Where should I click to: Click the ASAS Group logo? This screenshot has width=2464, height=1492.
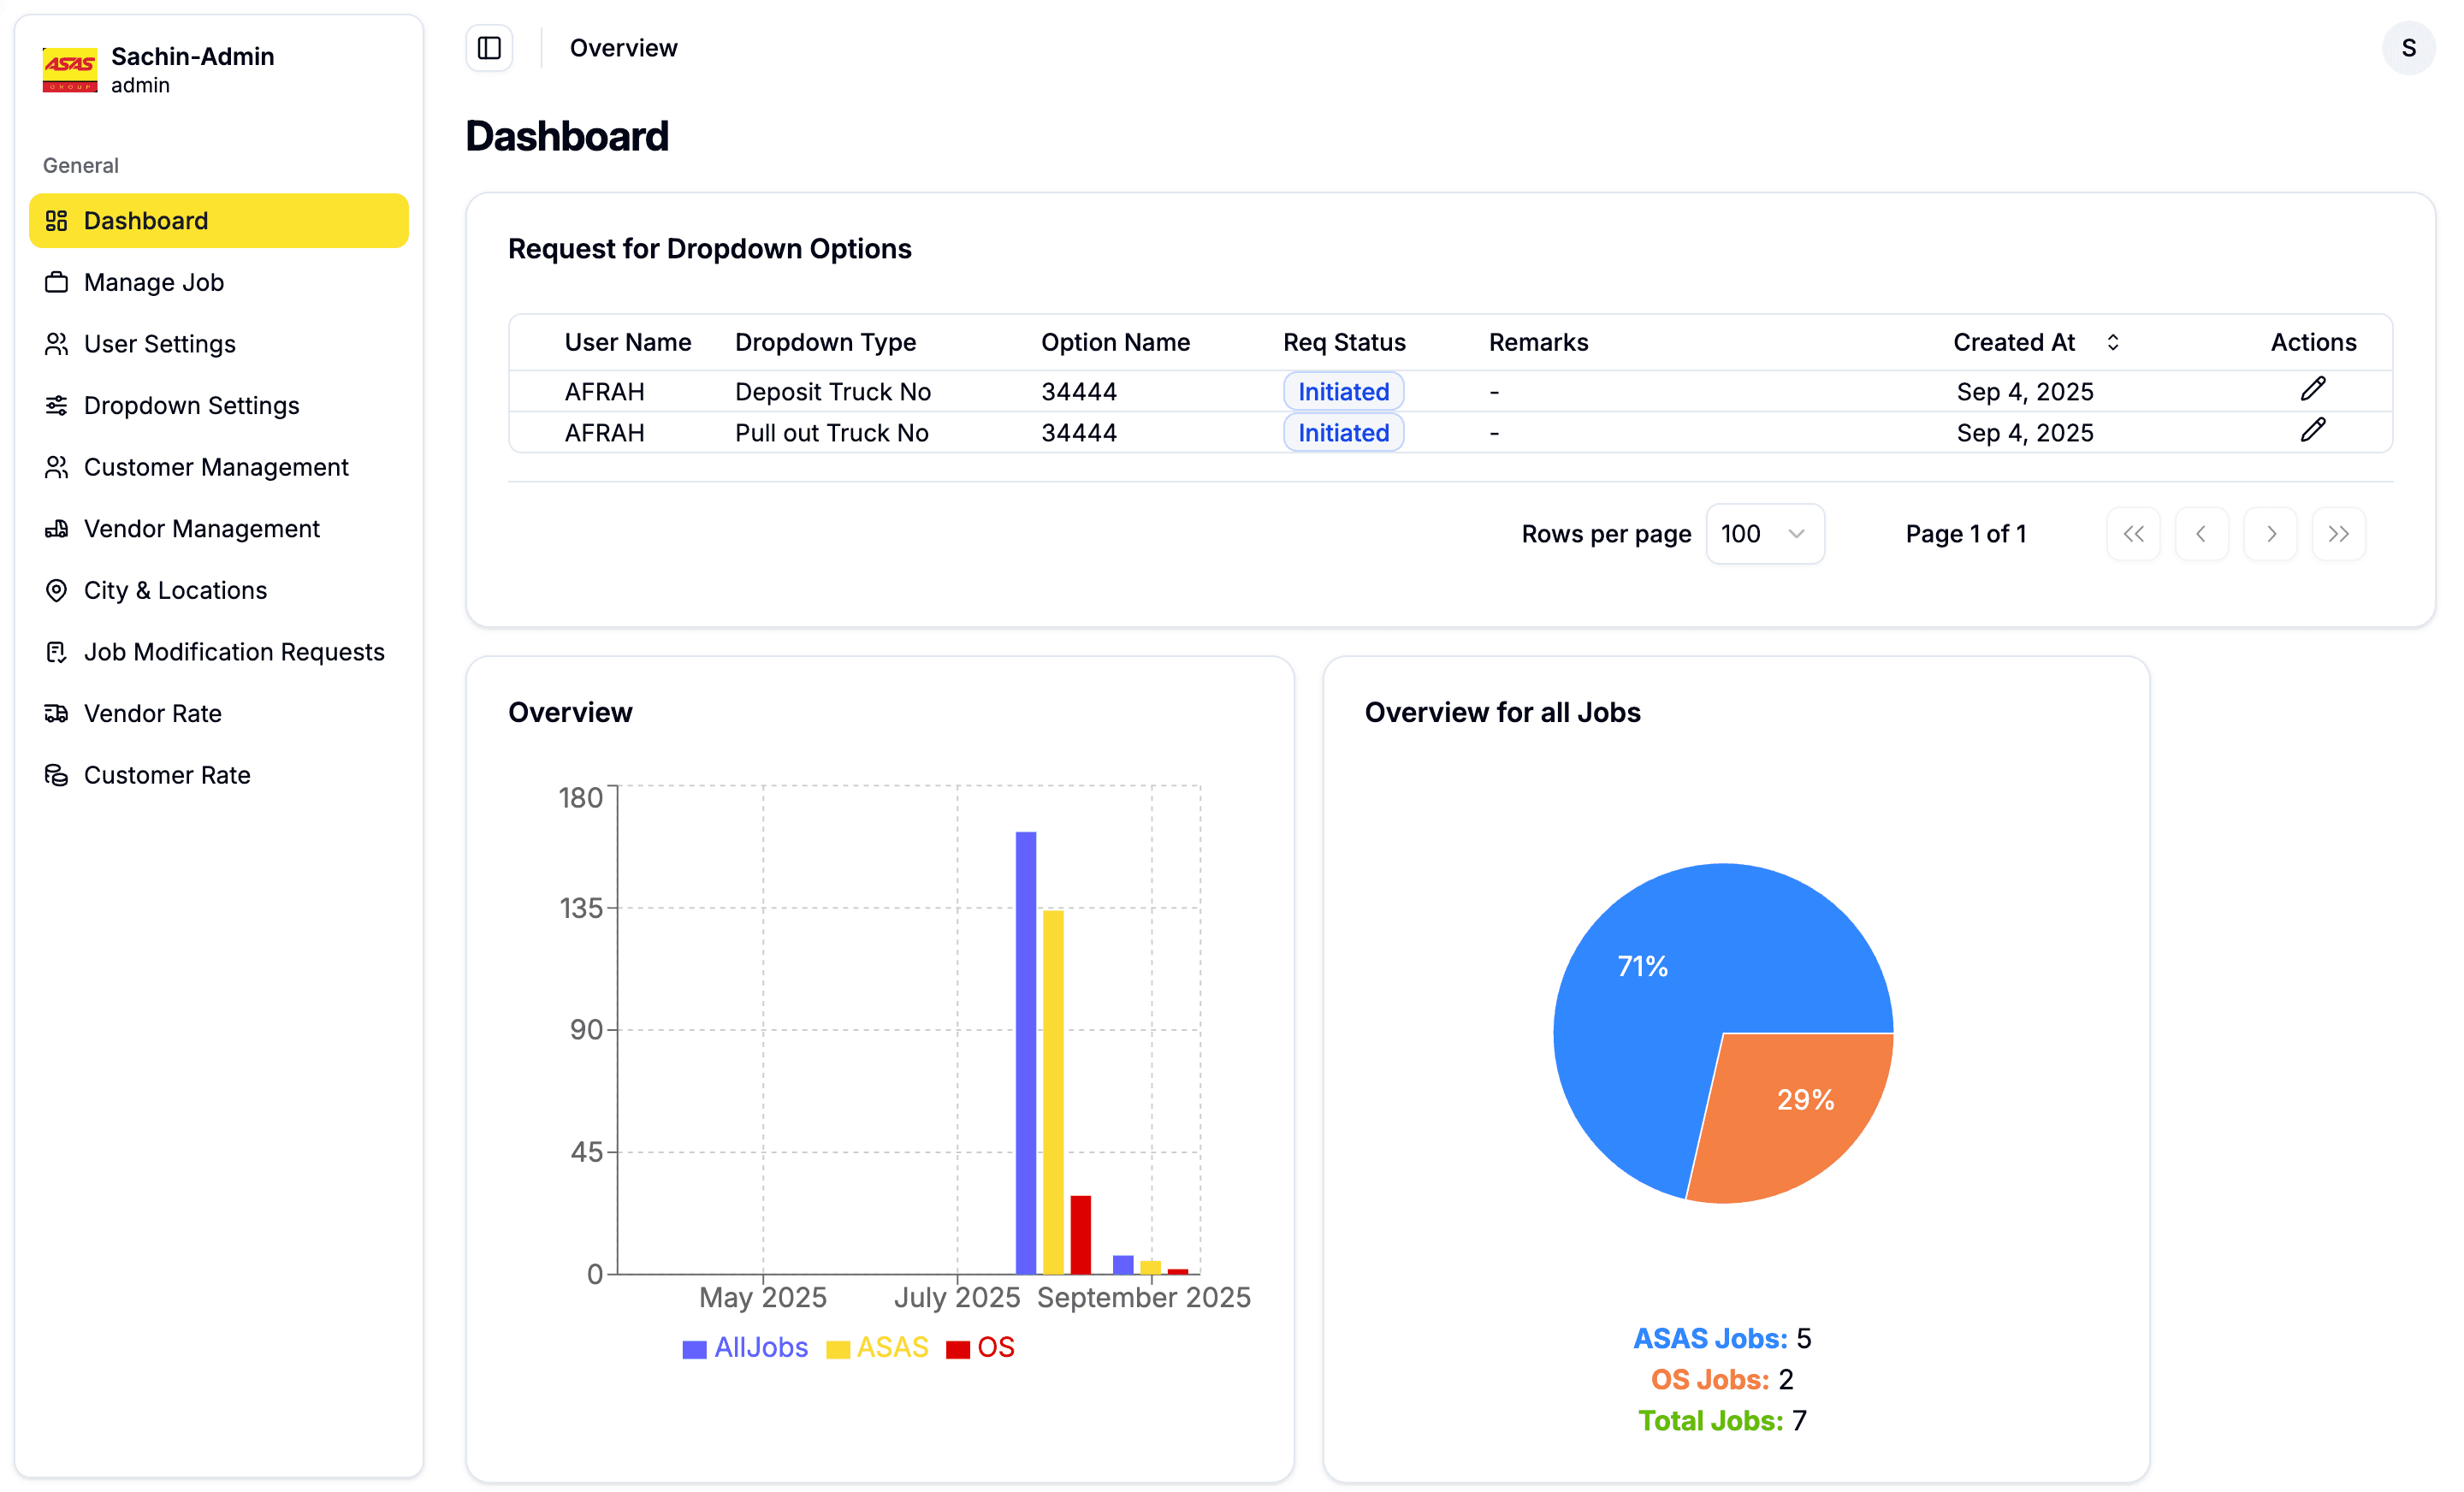point(70,69)
